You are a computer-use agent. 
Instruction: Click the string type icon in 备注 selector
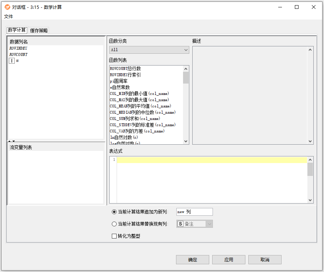tap(180, 224)
